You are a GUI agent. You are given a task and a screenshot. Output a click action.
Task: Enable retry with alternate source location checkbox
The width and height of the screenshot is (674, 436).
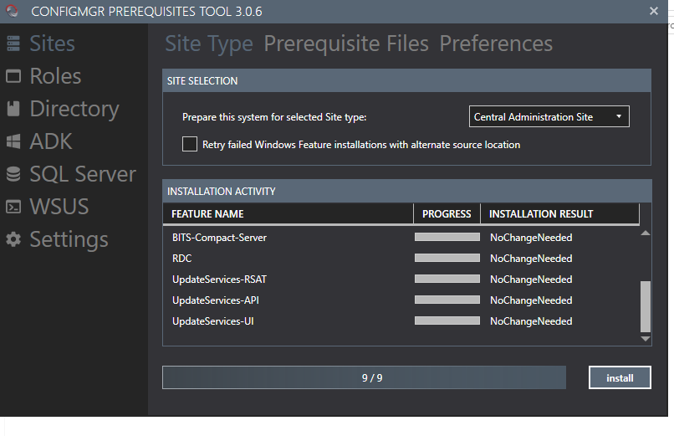[x=190, y=145]
